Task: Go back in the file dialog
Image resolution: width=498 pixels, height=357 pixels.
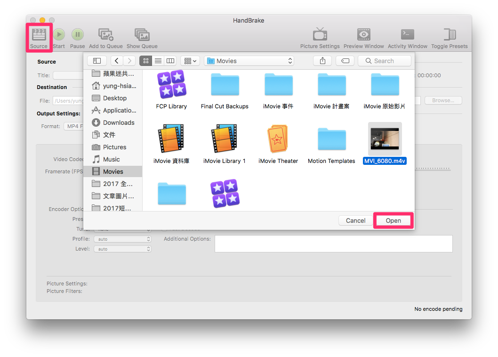Action: pyautogui.click(x=117, y=61)
